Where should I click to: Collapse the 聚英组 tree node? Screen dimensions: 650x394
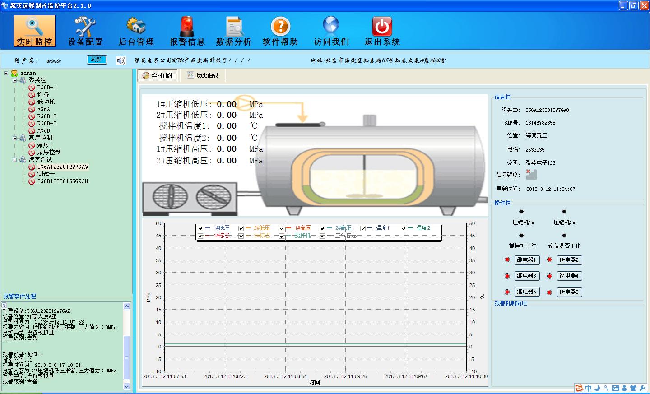click(14, 80)
